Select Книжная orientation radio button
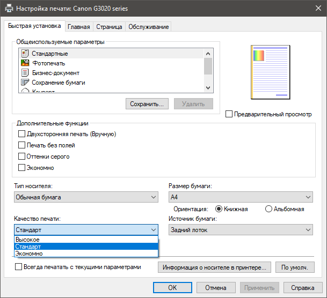The image size is (327, 298). (x=219, y=208)
